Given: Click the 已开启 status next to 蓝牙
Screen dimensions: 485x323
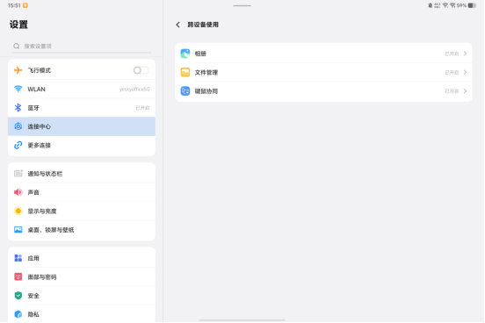Looking at the screenshot, I should [x=142, y=108].
